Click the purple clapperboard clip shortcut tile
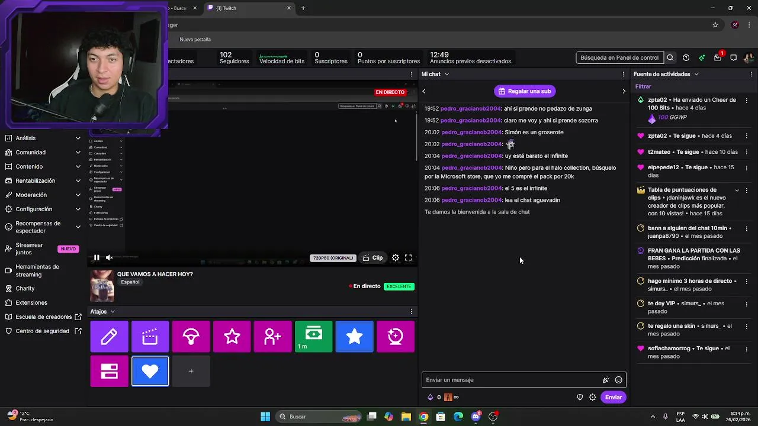 pos(150,337)
